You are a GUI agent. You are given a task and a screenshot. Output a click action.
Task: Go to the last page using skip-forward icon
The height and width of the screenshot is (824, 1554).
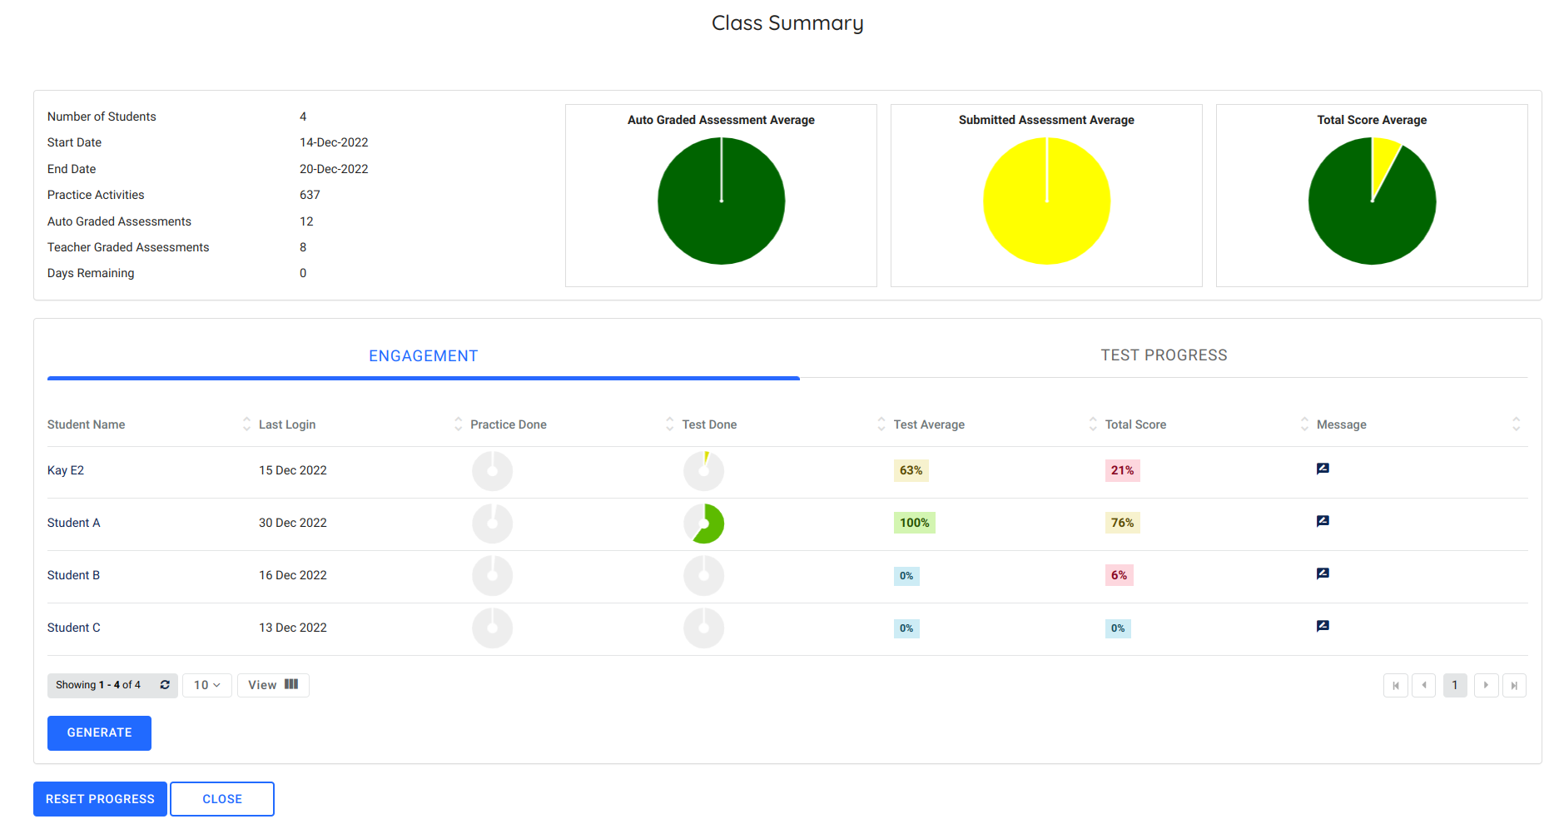[1514, 685]
